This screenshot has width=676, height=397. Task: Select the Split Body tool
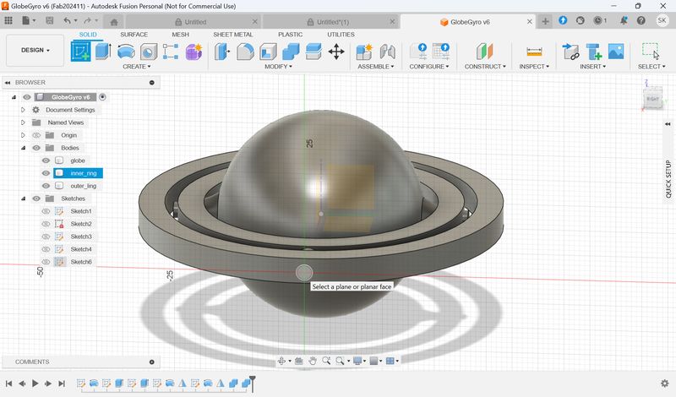click(x=313, y=52)
